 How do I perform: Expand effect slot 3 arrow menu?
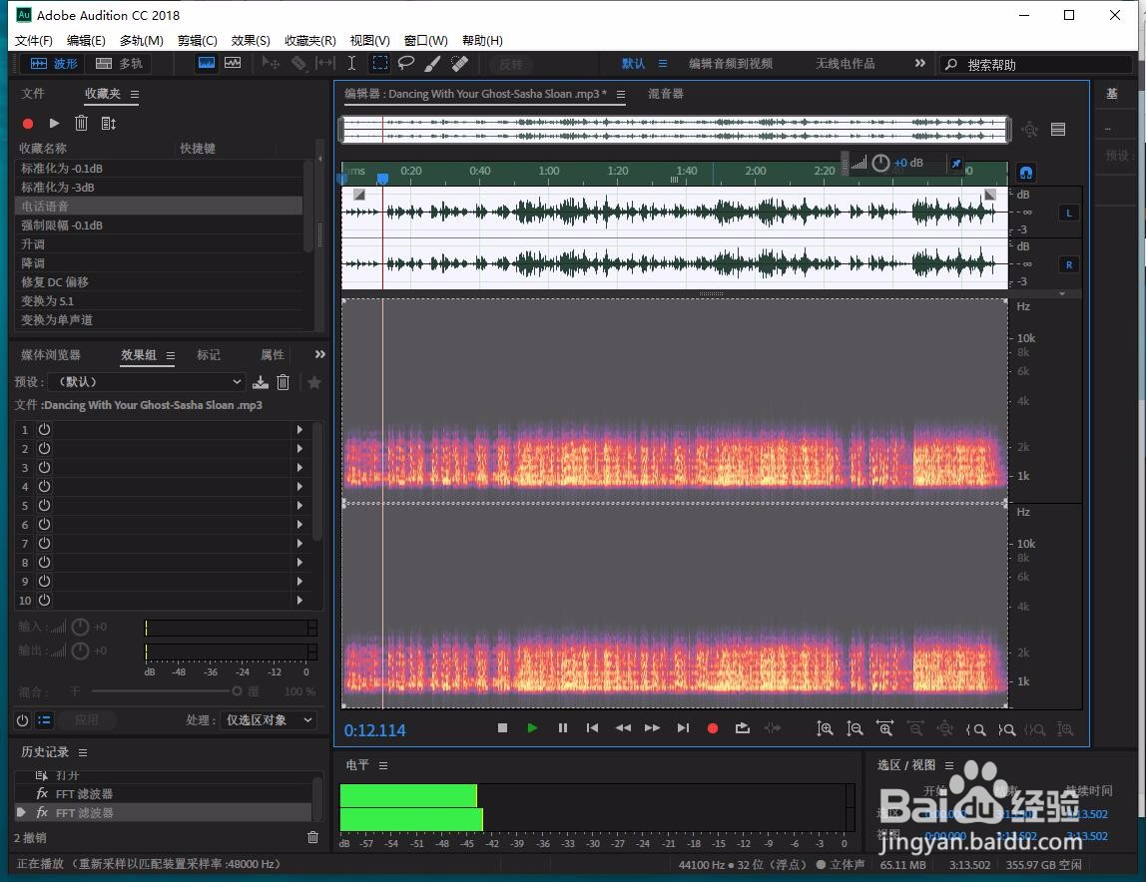pos(299,467)
